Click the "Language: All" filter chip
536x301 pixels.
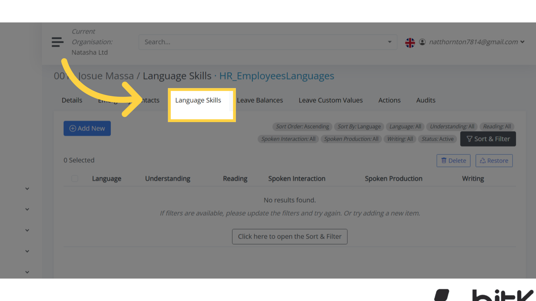(405, 127)
